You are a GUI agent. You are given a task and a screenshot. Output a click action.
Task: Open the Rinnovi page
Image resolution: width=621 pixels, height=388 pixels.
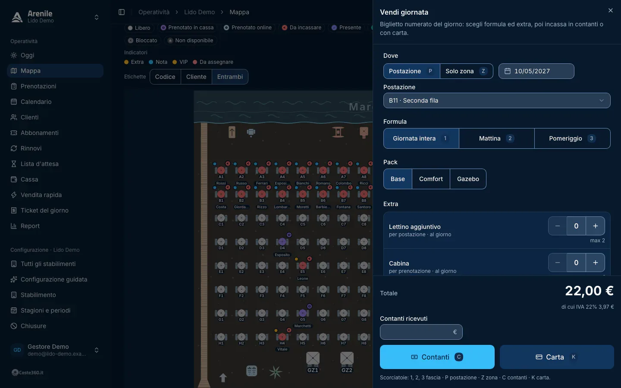(x=55, y=148)
